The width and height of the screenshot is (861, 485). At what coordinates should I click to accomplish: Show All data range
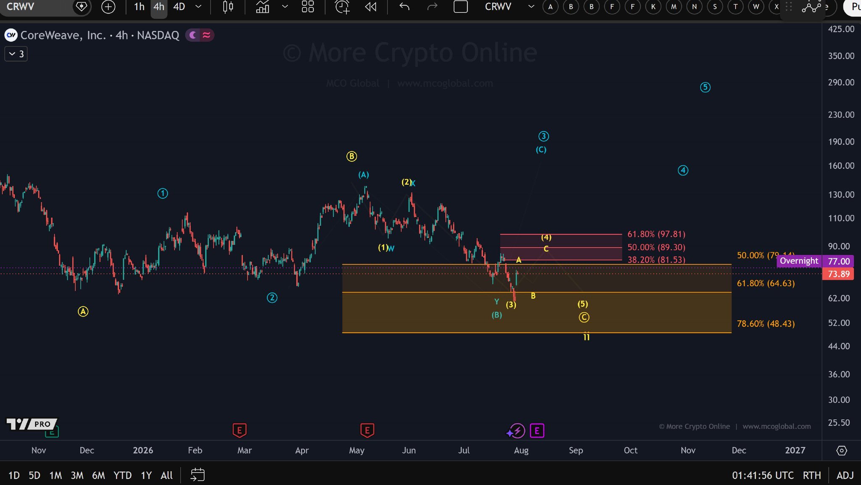167,475
